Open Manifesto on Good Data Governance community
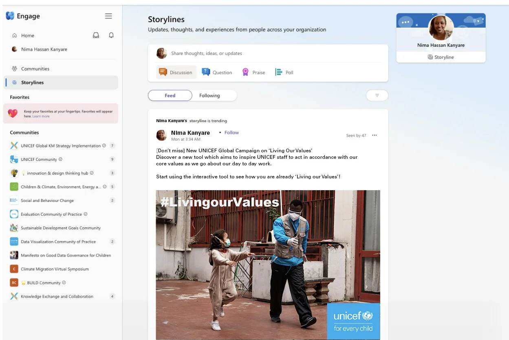Image resolution: width=509 pixels, height=340 pixels. 66,255
